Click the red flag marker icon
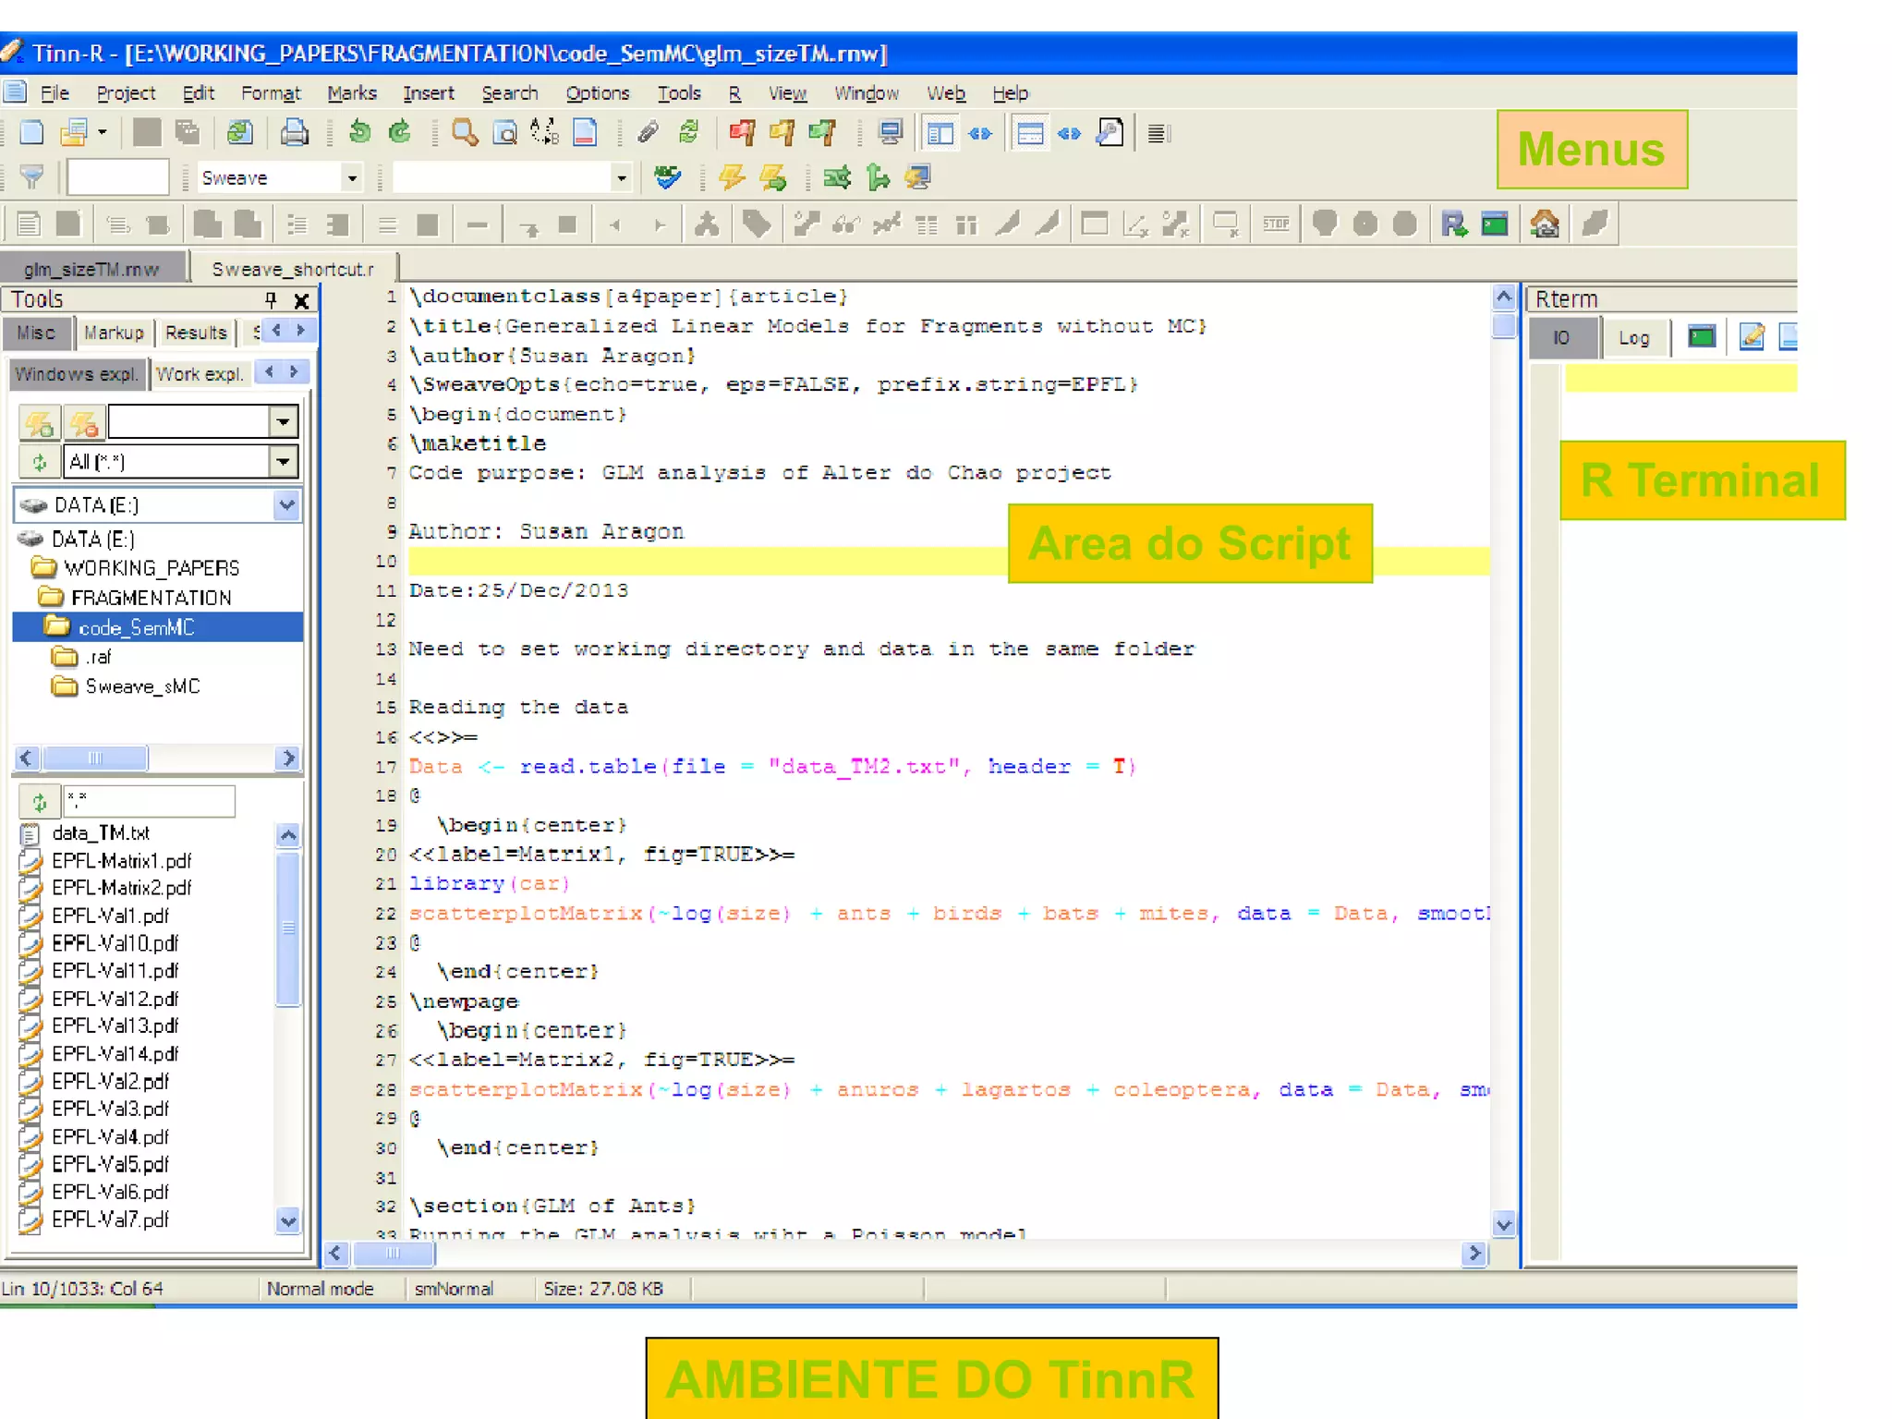1892x1419 pixels. [x=741, y=133]
